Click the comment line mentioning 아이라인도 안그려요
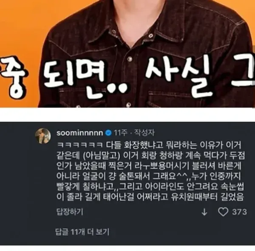 150,186
